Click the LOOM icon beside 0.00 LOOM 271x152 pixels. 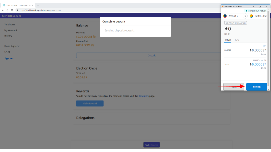(x=93, y=45)
